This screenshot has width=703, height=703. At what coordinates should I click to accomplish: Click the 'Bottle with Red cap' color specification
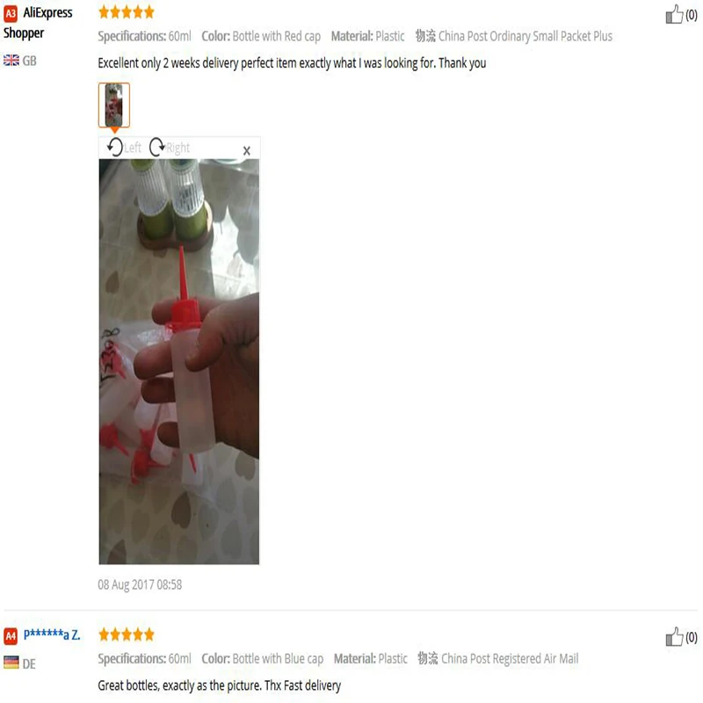277,36
